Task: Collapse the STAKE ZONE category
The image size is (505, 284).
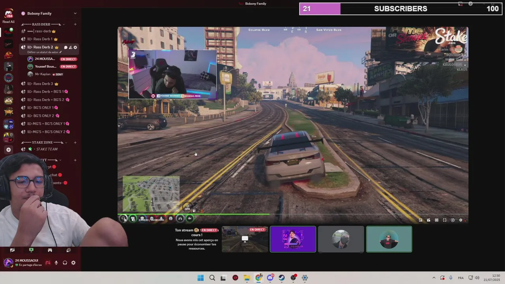Action: point(43,142)
